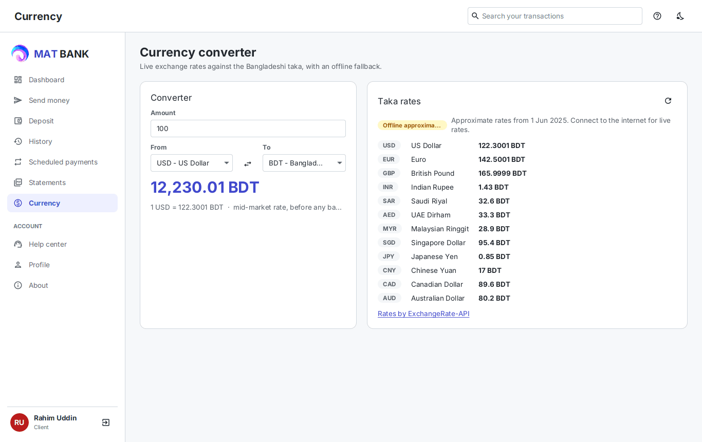This screenshot has width=702, height=442.
Task: Click the Euro row label
Action: (x=418, y=159)
